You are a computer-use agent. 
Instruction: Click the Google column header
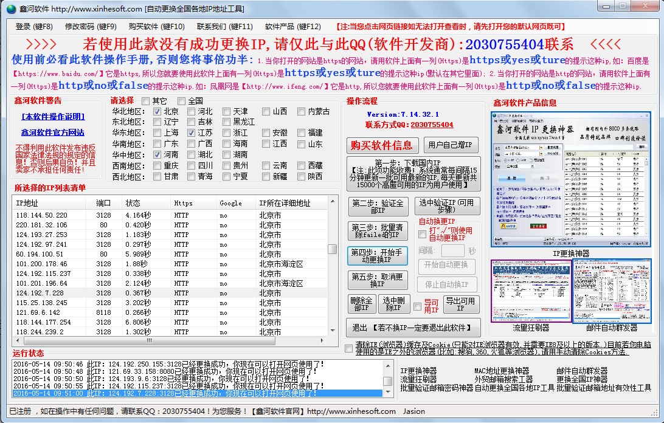pyautogui.click(x=237, y=203)
